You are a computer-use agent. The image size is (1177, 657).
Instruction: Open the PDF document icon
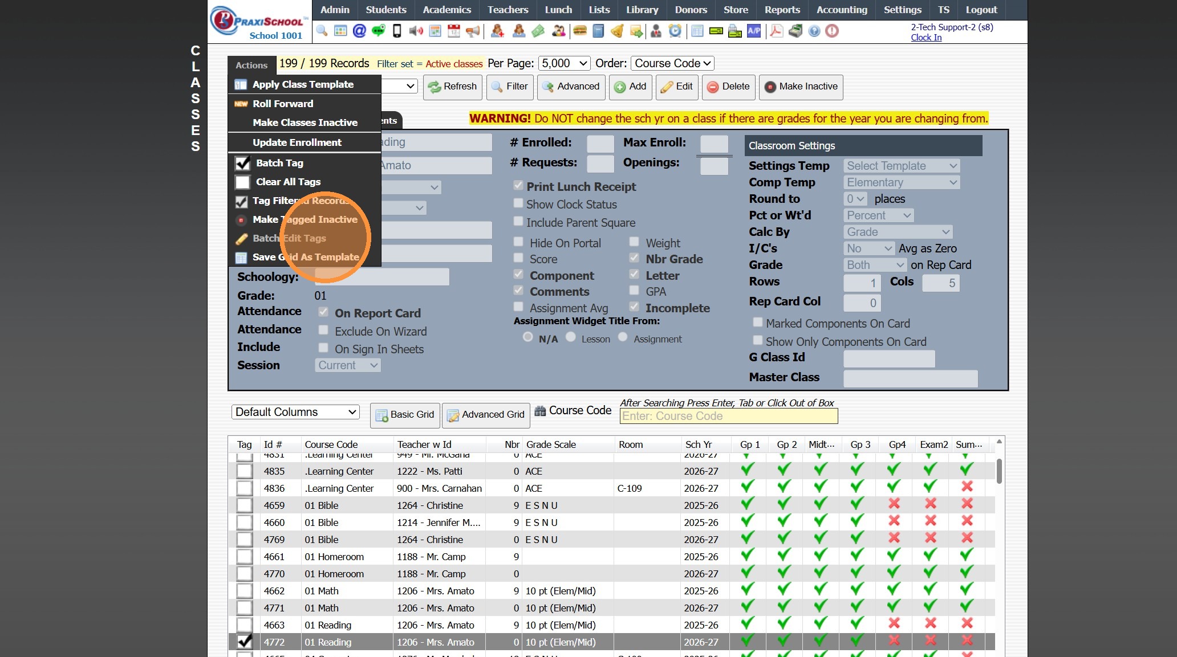point(776,31)
